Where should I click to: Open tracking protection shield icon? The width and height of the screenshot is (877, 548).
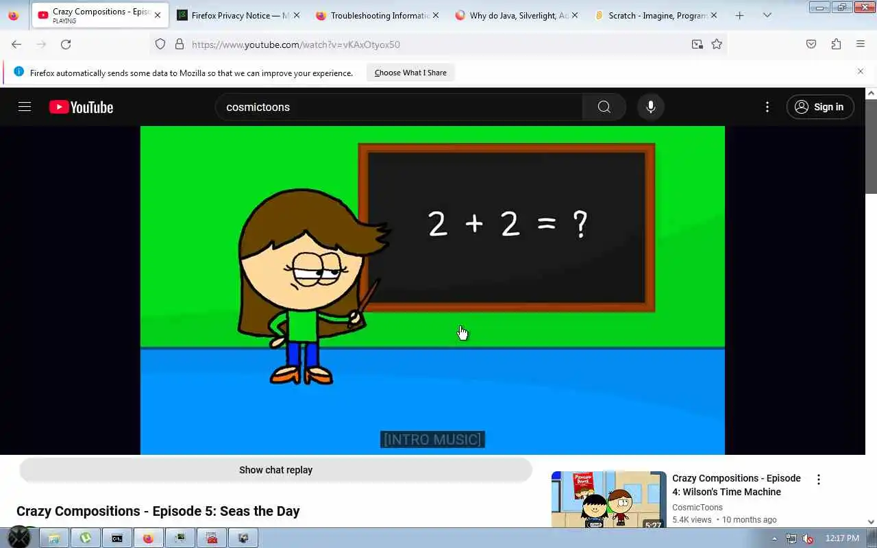click(x=160, y=44)
